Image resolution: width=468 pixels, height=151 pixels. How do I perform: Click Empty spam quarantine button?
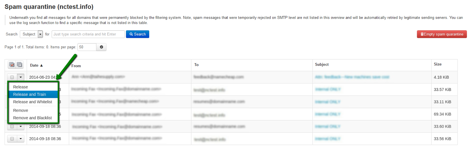point(442,34)
